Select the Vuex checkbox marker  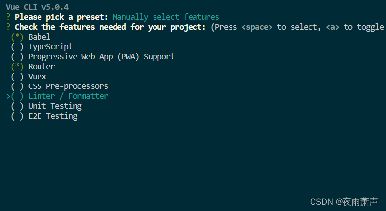pyautogui.click(x=17, y=76)
